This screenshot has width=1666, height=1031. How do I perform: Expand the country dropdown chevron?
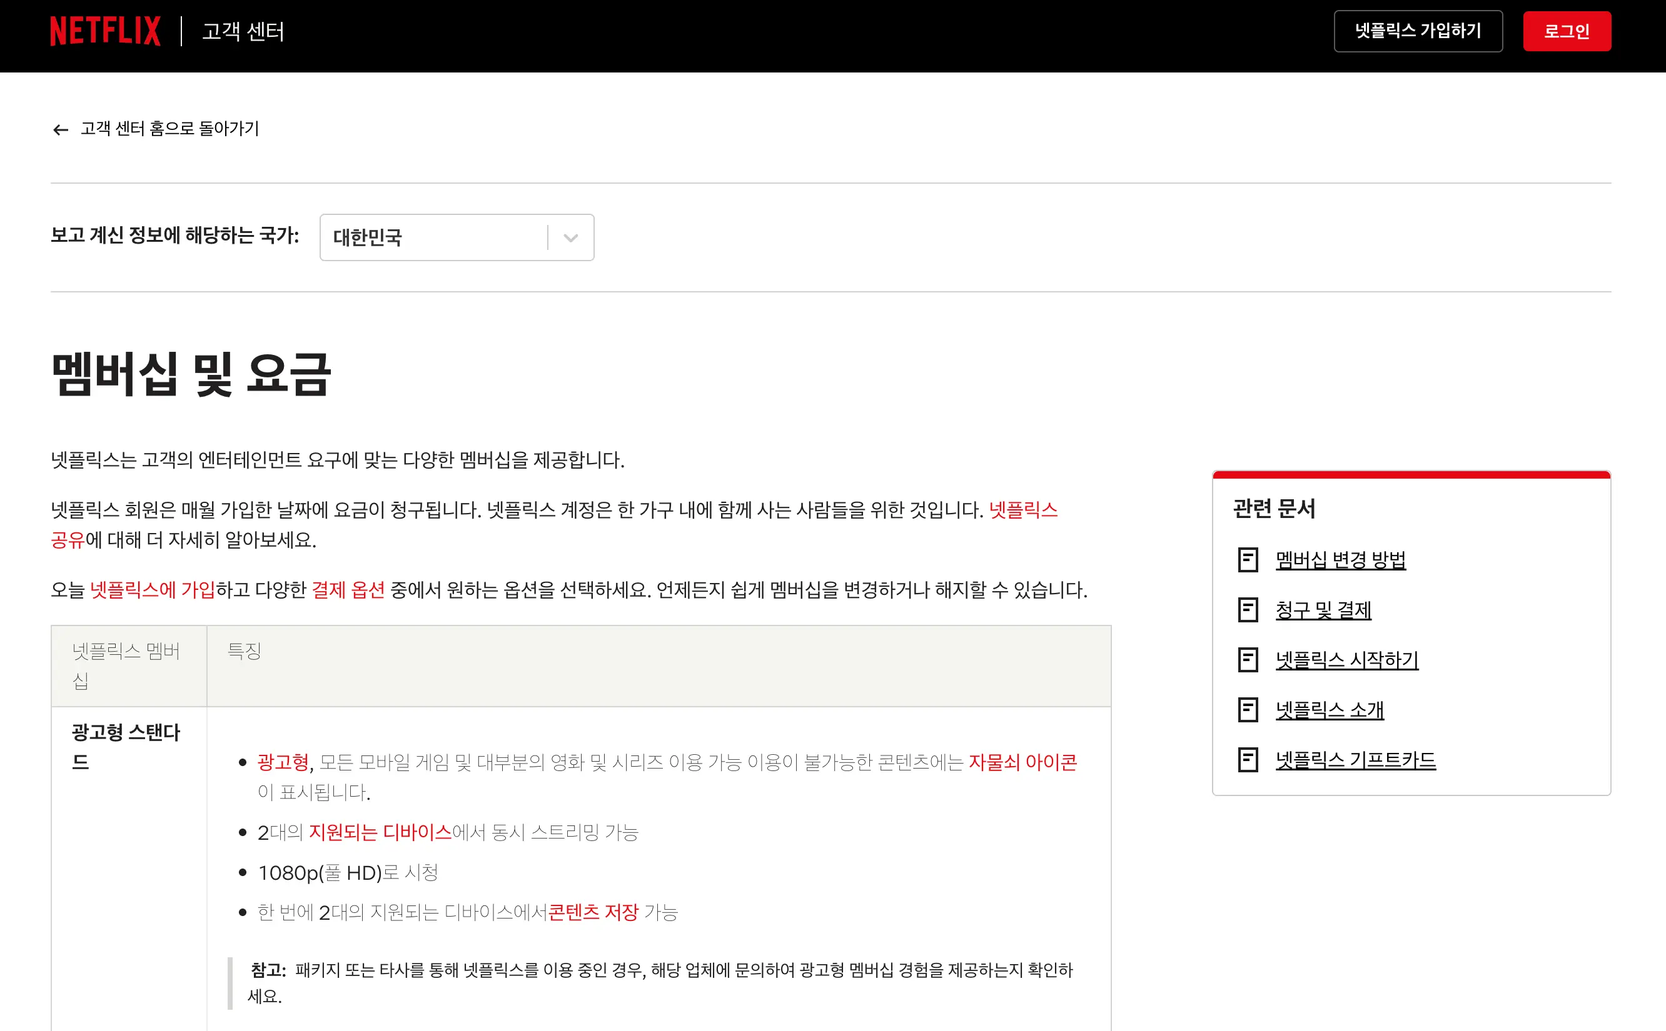click(571, 237)
